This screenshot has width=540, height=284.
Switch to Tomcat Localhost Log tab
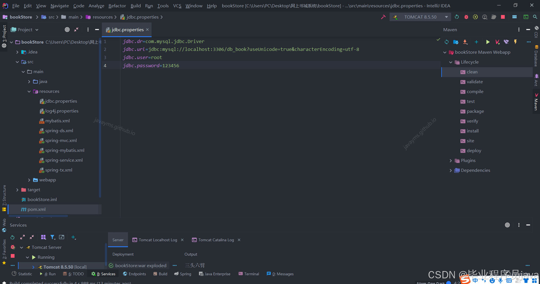[x=158, y=240]
